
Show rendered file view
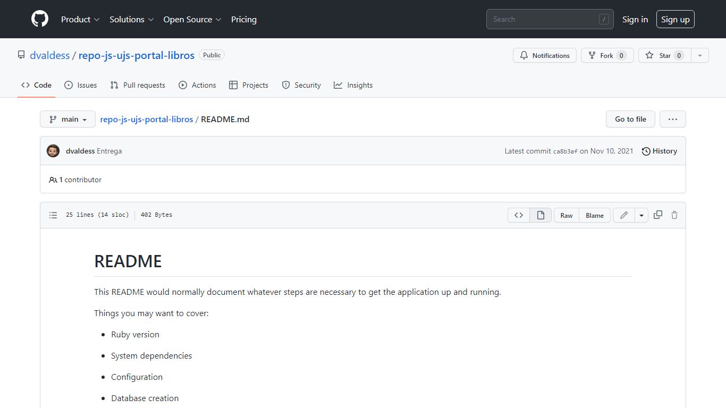coord(541,215)
